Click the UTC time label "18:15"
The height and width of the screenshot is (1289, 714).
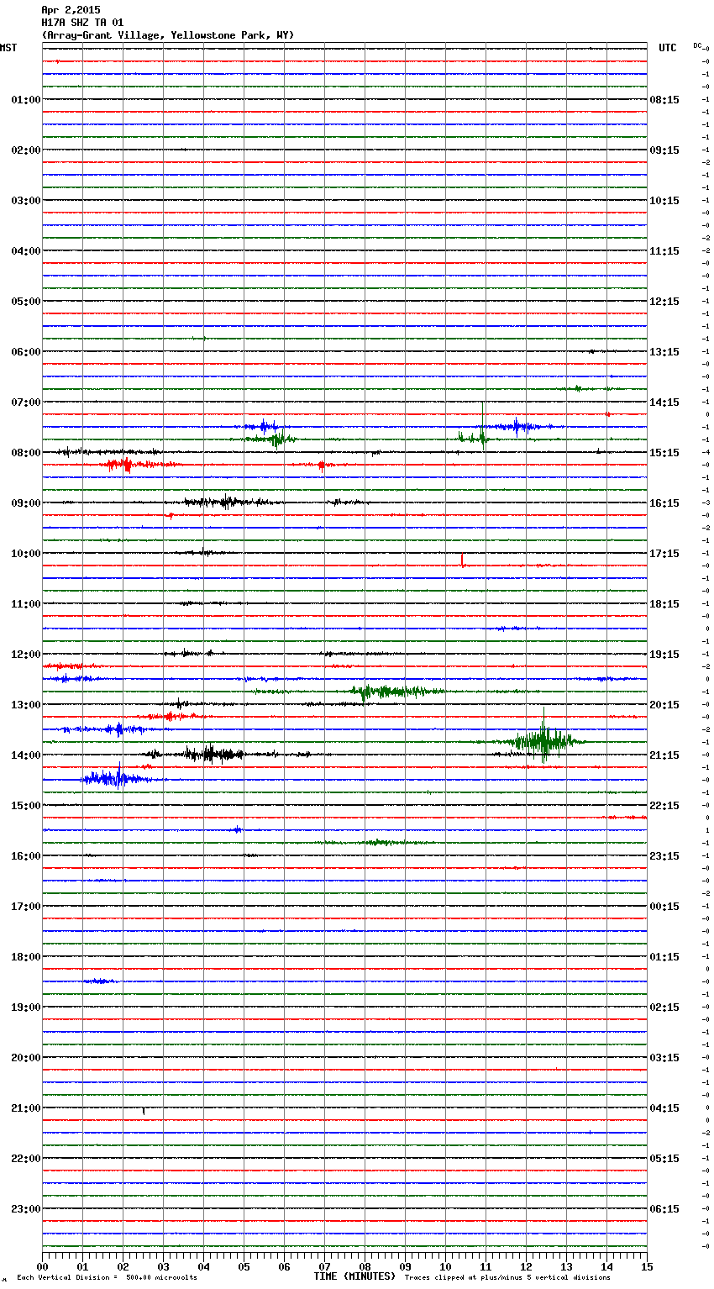click(664, 604)
